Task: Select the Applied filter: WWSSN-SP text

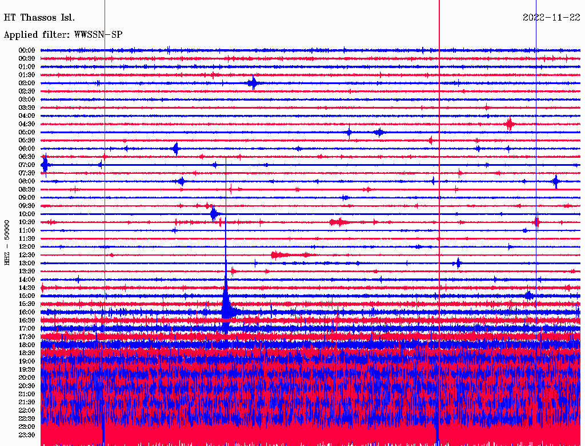Action: (x=63, y=35)
